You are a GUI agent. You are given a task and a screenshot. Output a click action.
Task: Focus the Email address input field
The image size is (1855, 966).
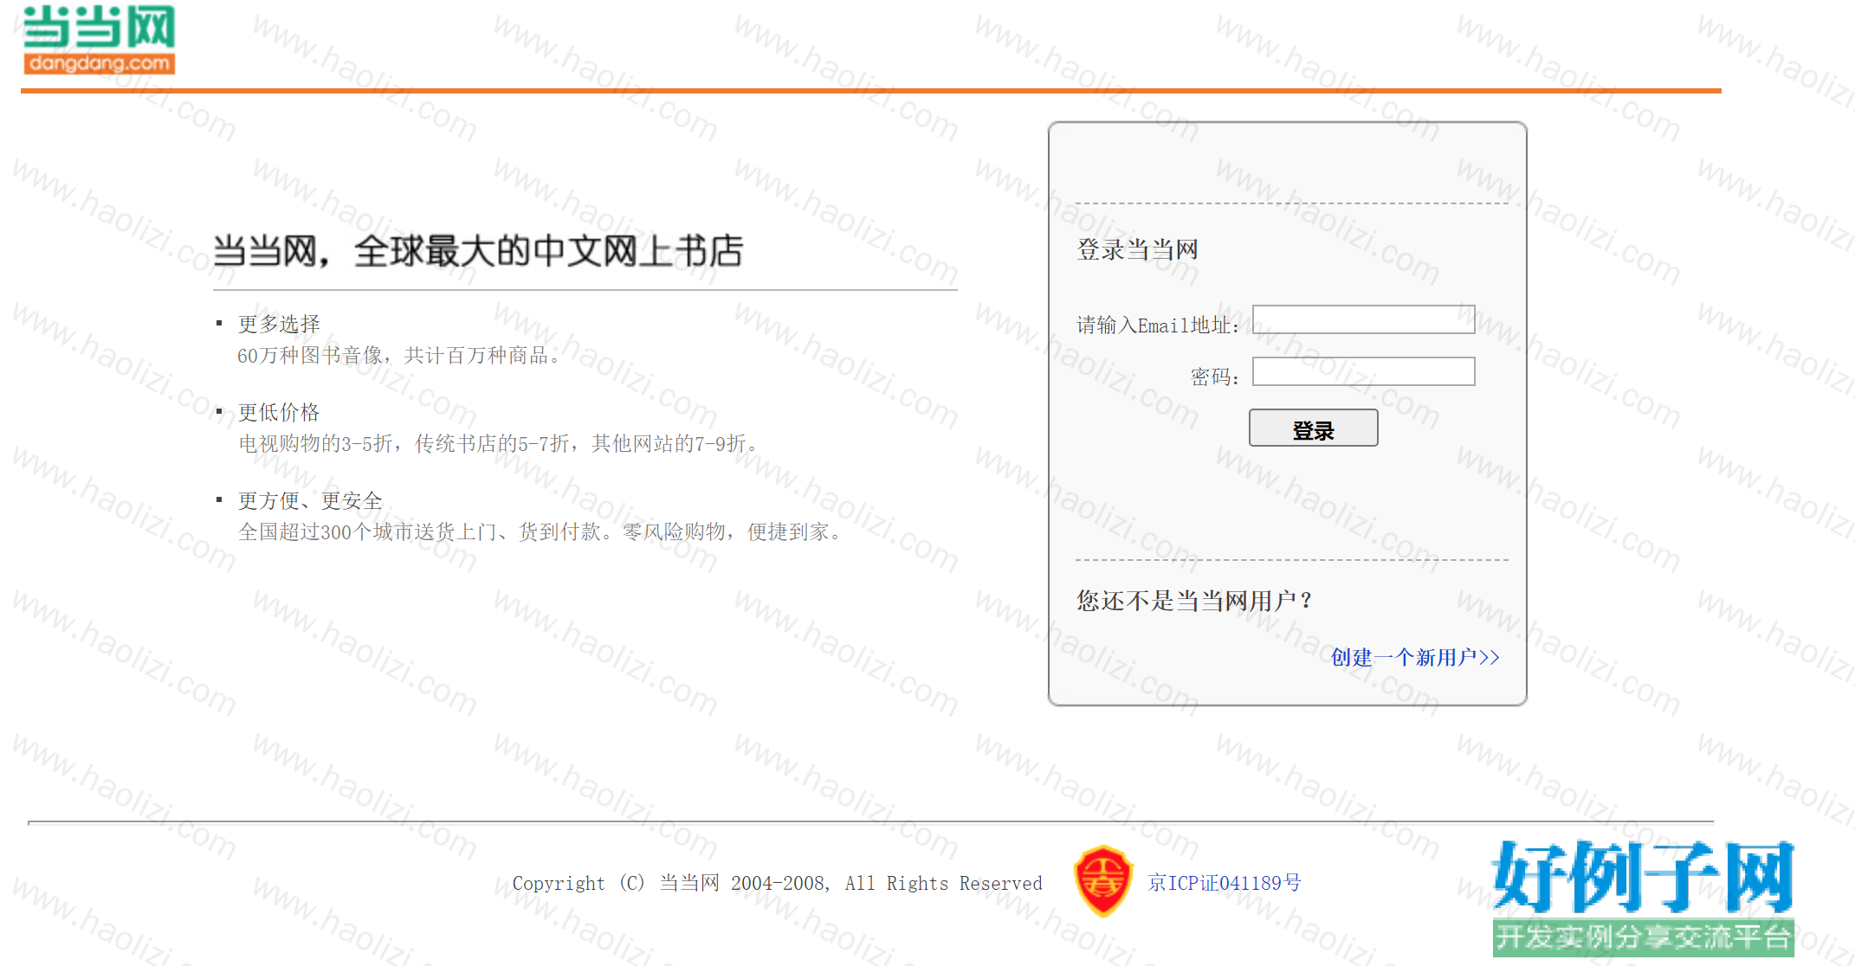pos(1363,319)
